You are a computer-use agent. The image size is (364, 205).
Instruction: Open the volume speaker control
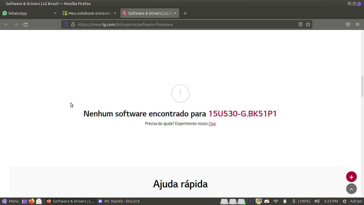pos(317,201)
